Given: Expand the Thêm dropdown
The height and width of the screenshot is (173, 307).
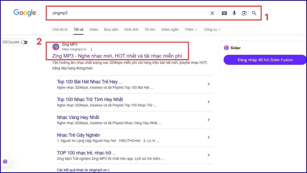Looking at the screenshot, I should [191, 29].
